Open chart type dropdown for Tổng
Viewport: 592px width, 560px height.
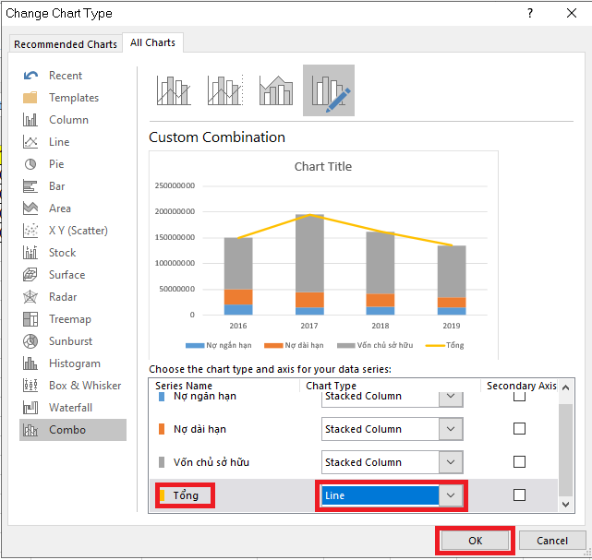[450, 495]
